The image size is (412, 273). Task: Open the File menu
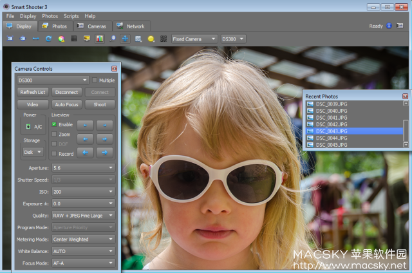(10, 16)
